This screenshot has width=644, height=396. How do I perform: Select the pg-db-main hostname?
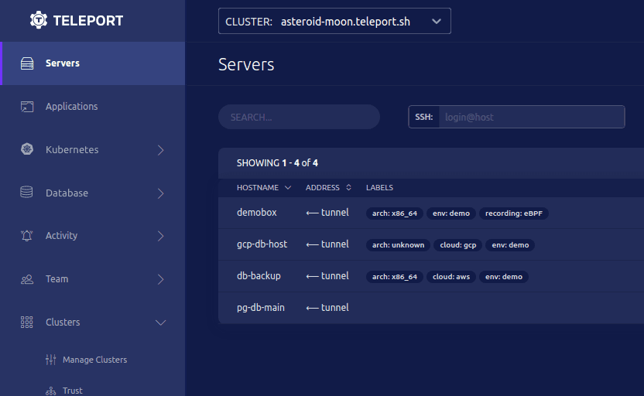click(261, 308)
